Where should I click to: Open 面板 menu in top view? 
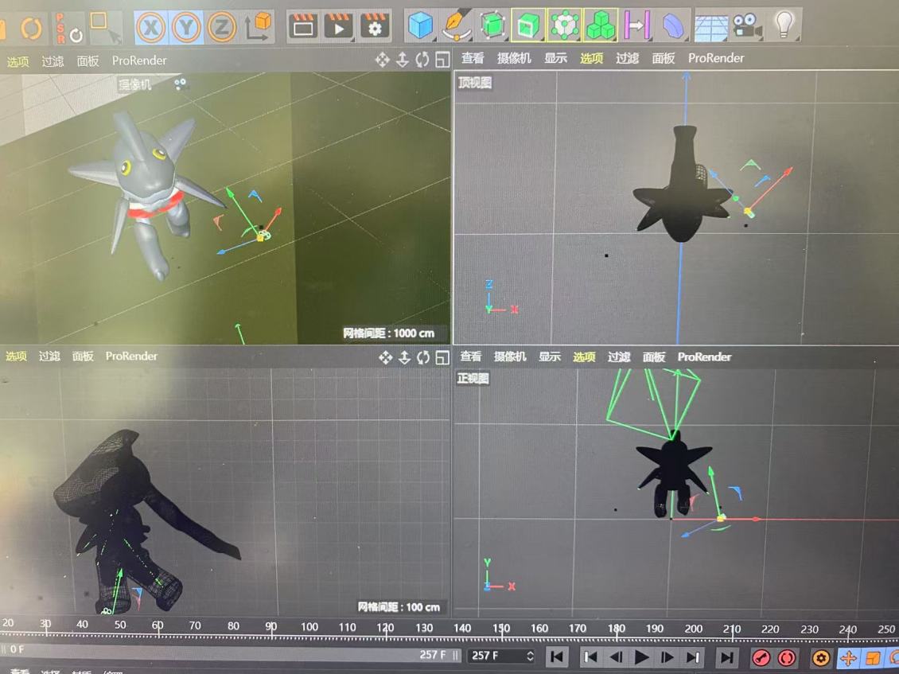(664, 58)
